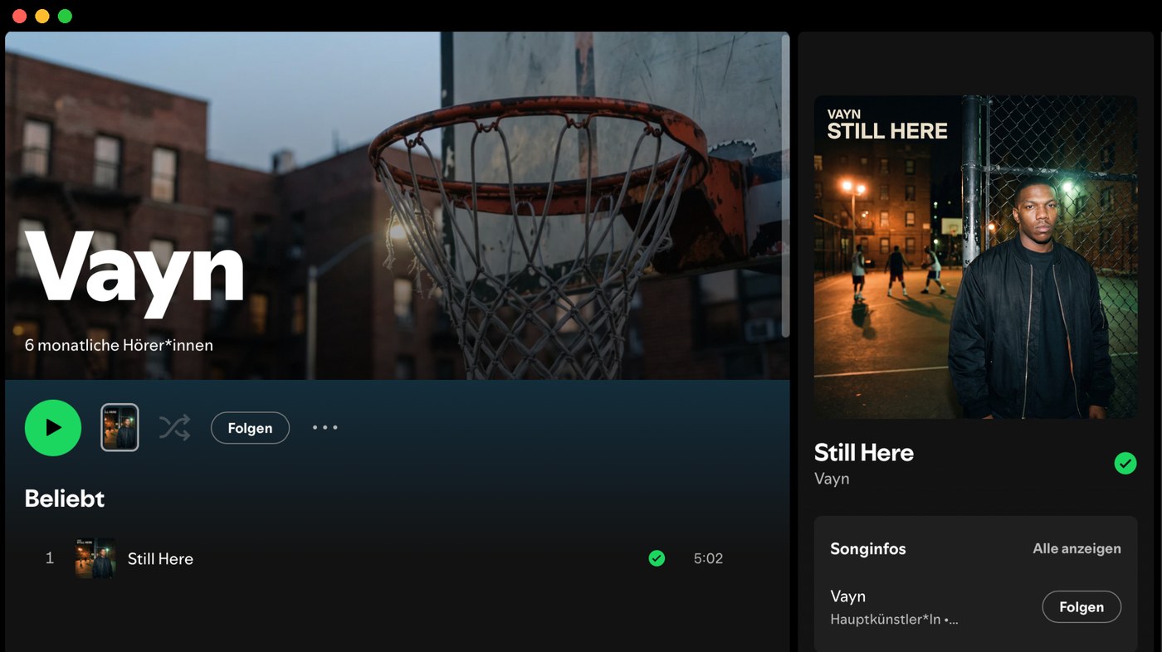This screenshot has width=1162, height=652.
Task: Click track number 1 in Beliebt list
Action: [x=50, y=558]
